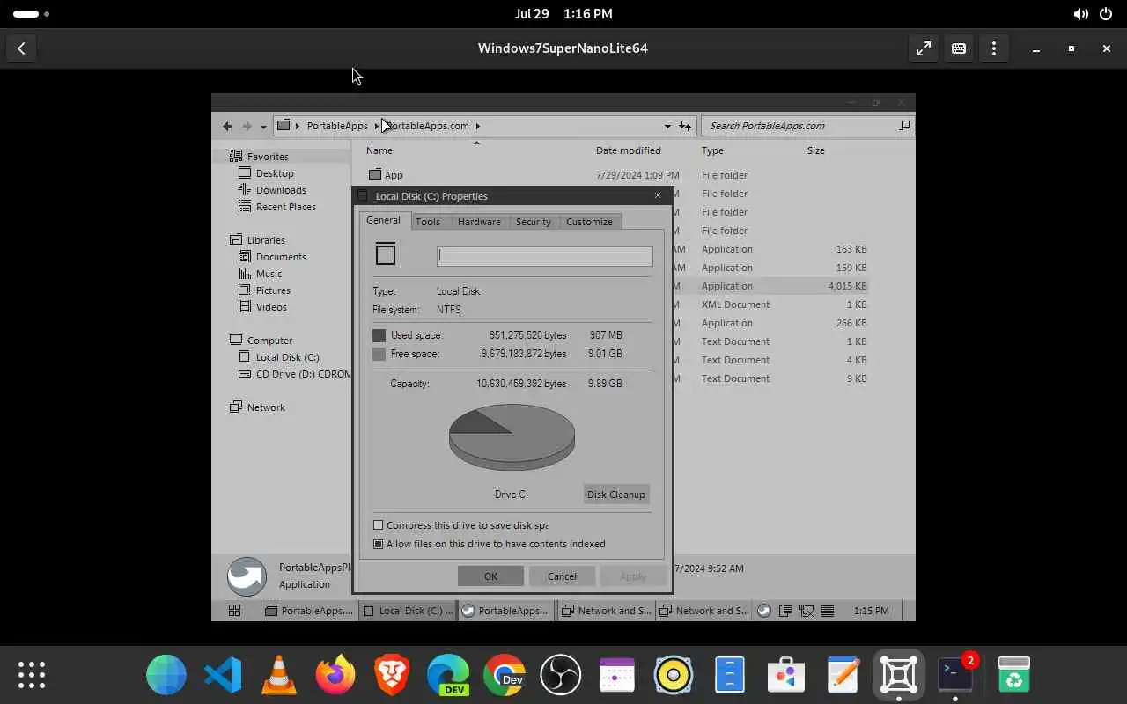Click the drive icon in Properties dialog

(x=386, y=254)
